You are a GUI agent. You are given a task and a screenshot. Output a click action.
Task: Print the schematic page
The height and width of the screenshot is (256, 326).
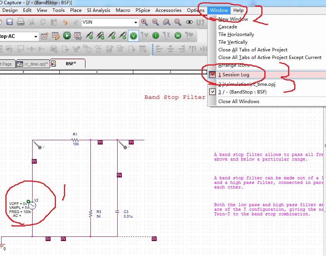(x=21, y=22)
